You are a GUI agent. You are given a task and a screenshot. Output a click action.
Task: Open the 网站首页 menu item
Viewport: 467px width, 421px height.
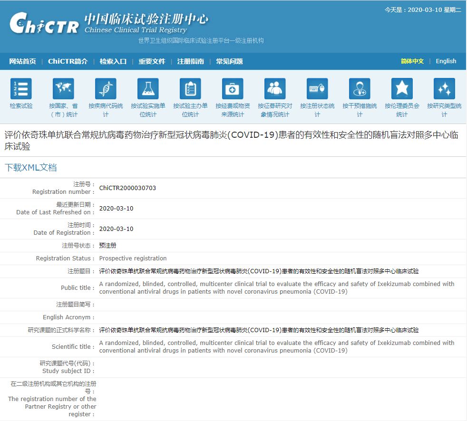(x=22, y=61)
